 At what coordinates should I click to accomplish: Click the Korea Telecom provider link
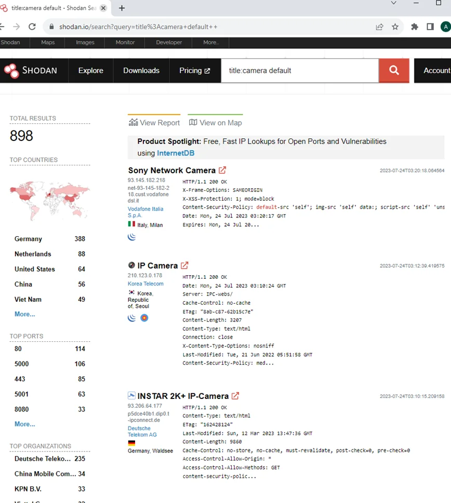(x=145, y=283)
